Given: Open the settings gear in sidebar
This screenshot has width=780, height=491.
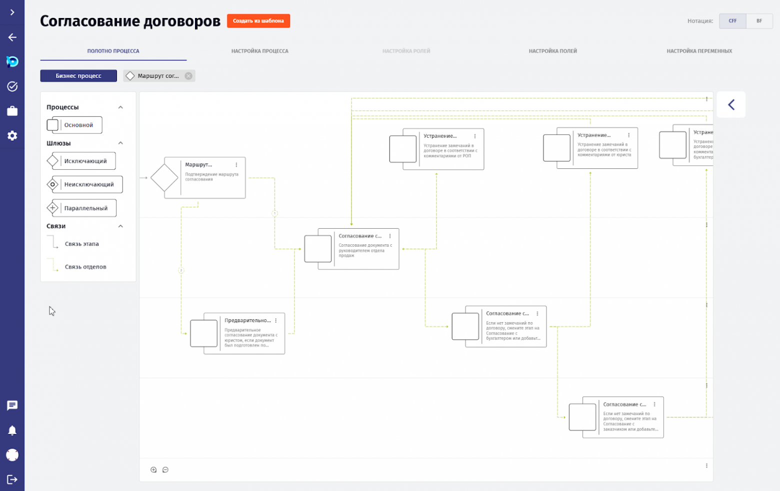Looking at the screenshot, I should coord(12,136).
